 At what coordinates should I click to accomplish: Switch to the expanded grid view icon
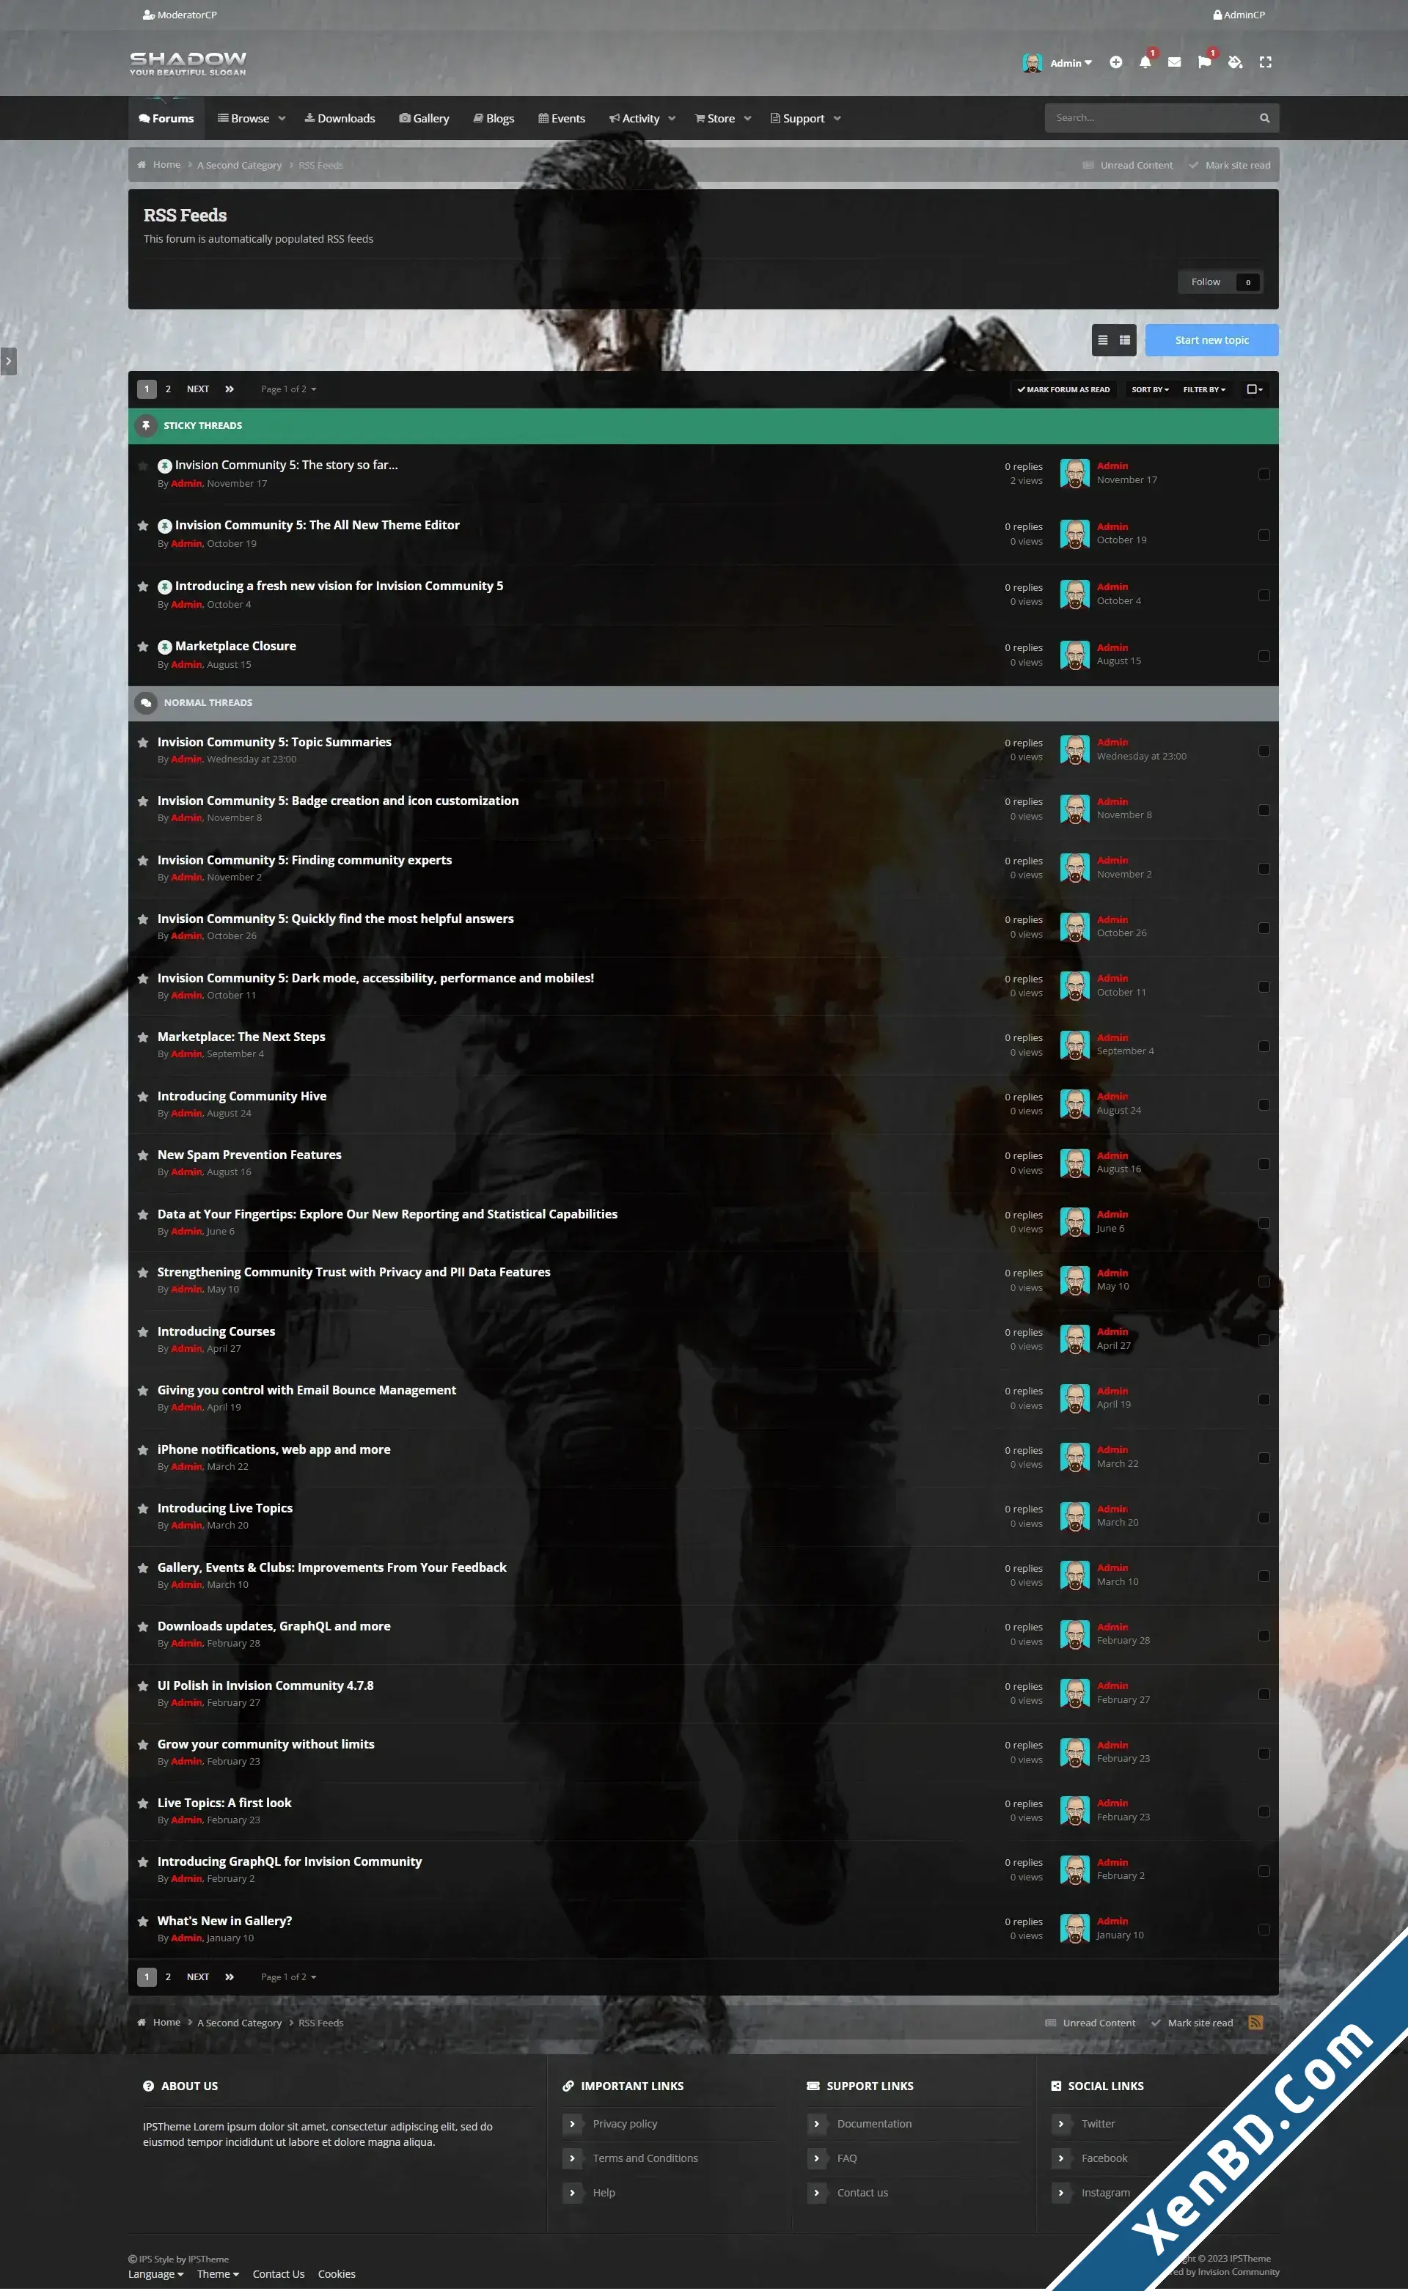1125,341
